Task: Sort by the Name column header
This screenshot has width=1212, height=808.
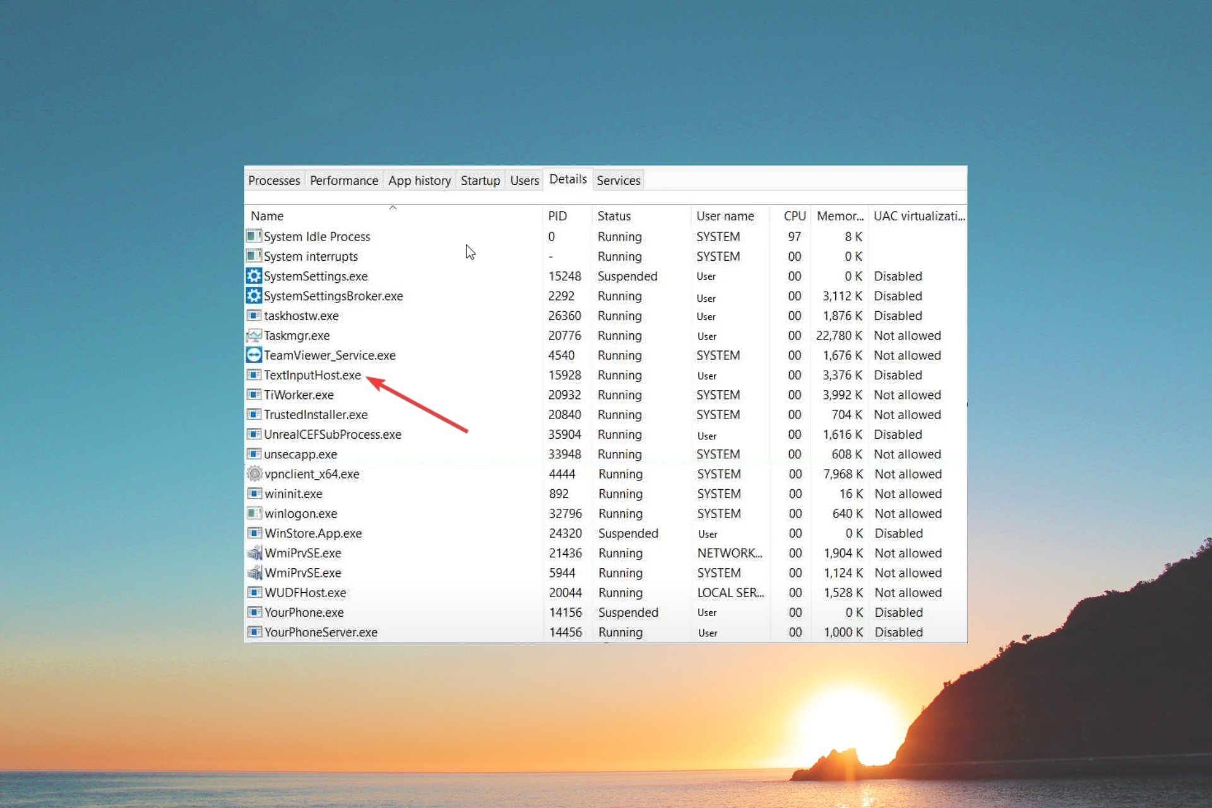Action: click(x=393, y=216)
